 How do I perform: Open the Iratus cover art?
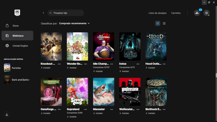[x=130, y=46]
